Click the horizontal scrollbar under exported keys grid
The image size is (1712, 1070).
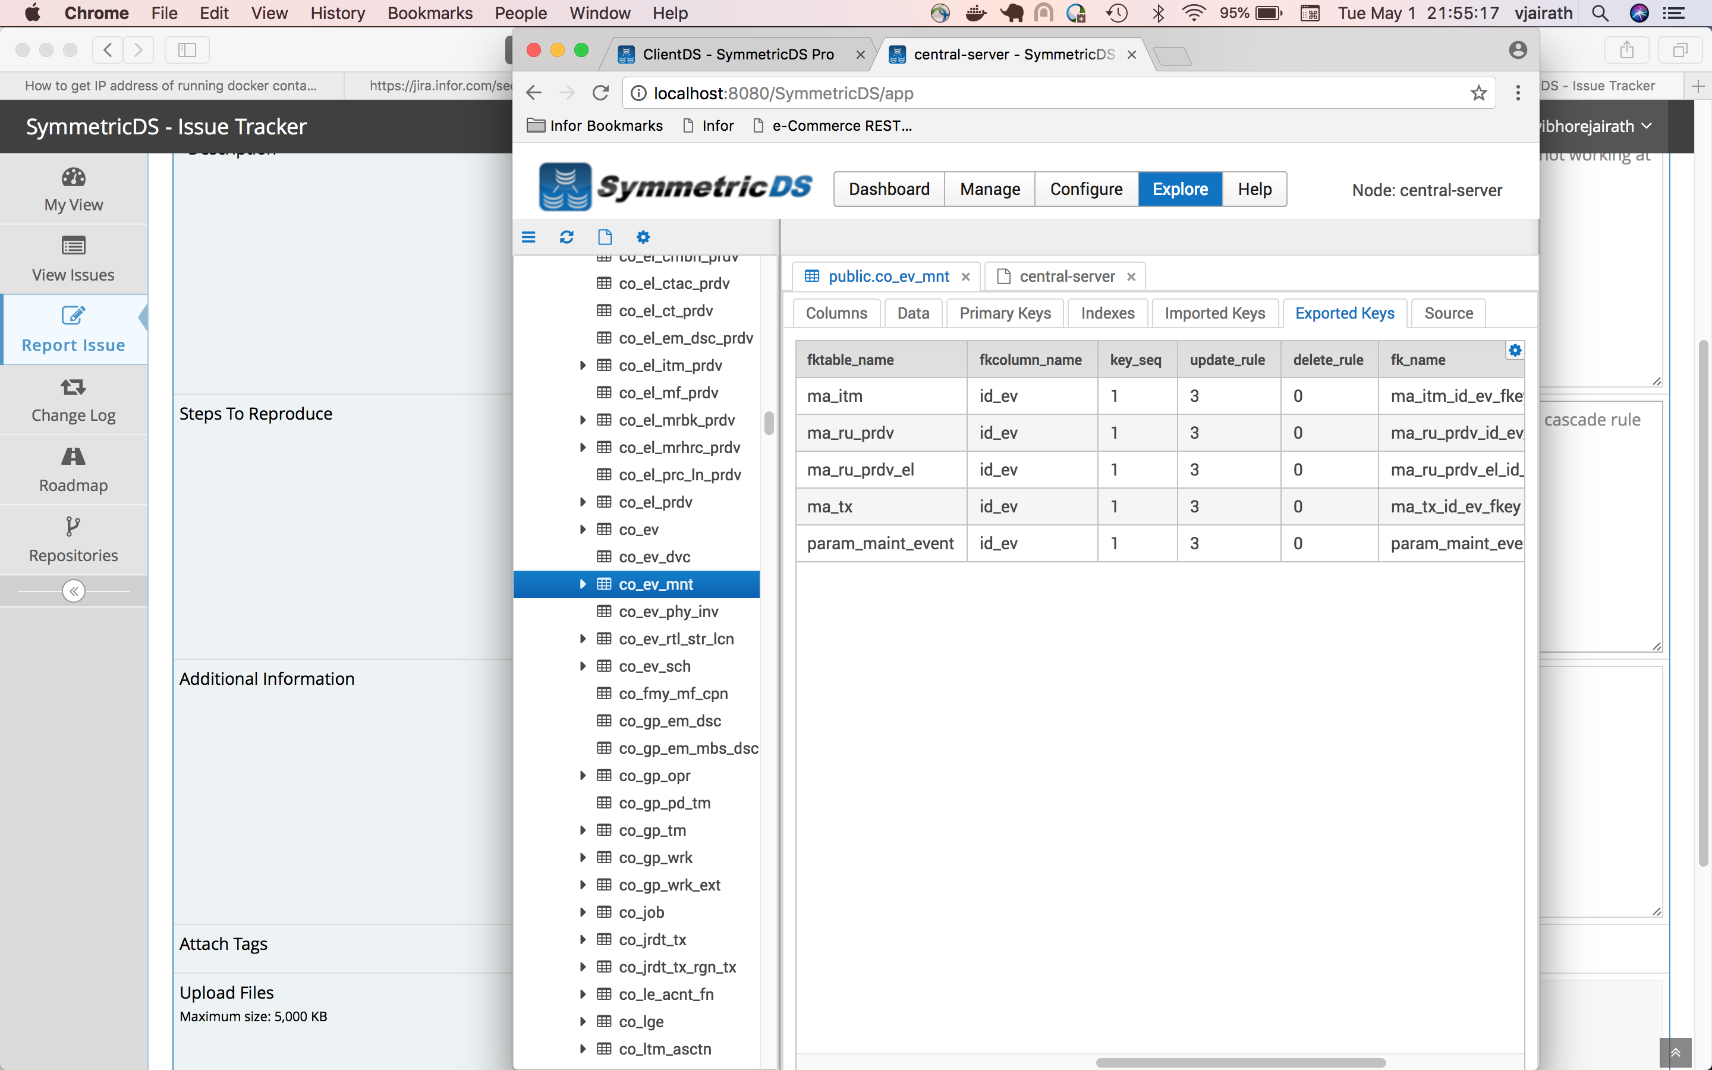(1240, 1062)
